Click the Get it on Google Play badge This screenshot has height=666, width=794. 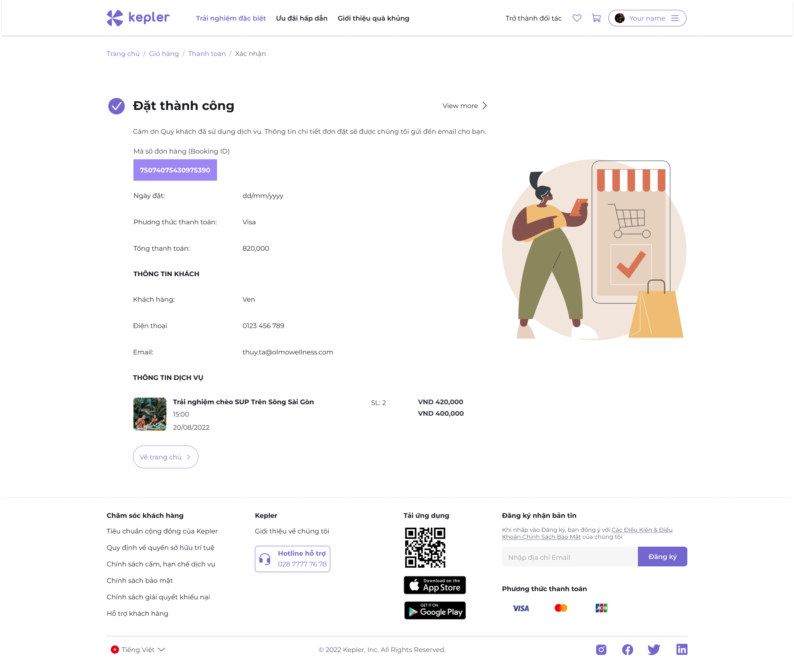pos(434,610)
